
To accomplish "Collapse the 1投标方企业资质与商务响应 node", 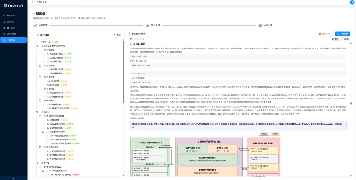I will [x=37, y=46].
